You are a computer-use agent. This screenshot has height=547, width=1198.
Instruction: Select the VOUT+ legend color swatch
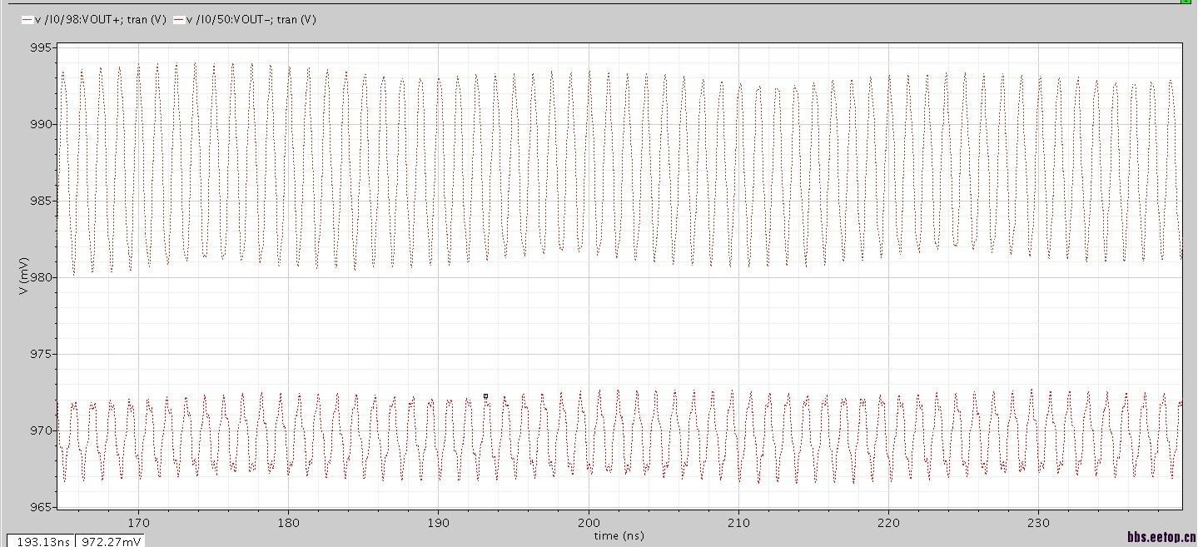pyautogui.click(x=27, y=20)
